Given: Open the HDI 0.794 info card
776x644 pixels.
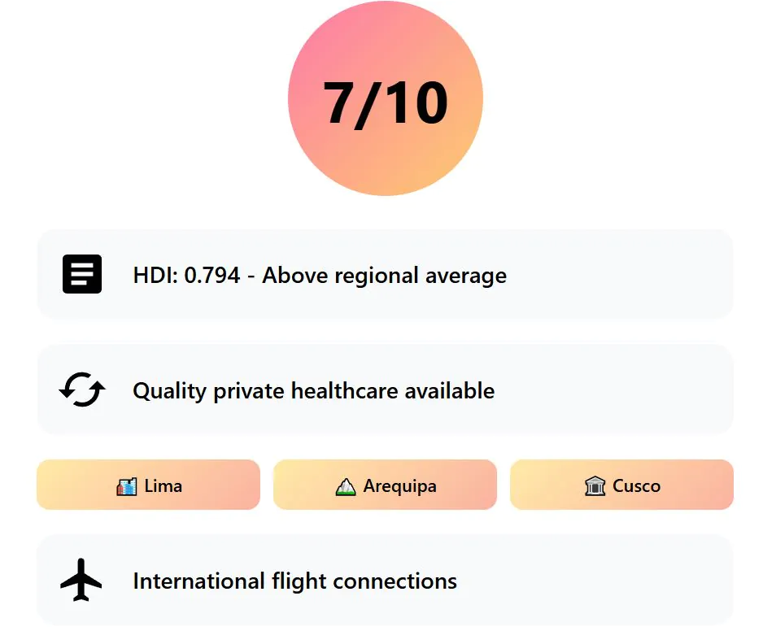Looking at the screenshot, I should pos(385,274).
